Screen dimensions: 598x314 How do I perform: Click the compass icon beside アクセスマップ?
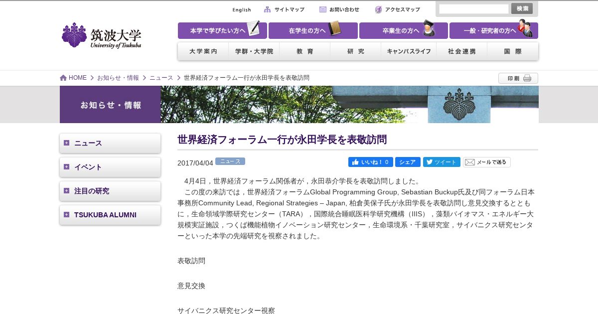click(379, 9)
